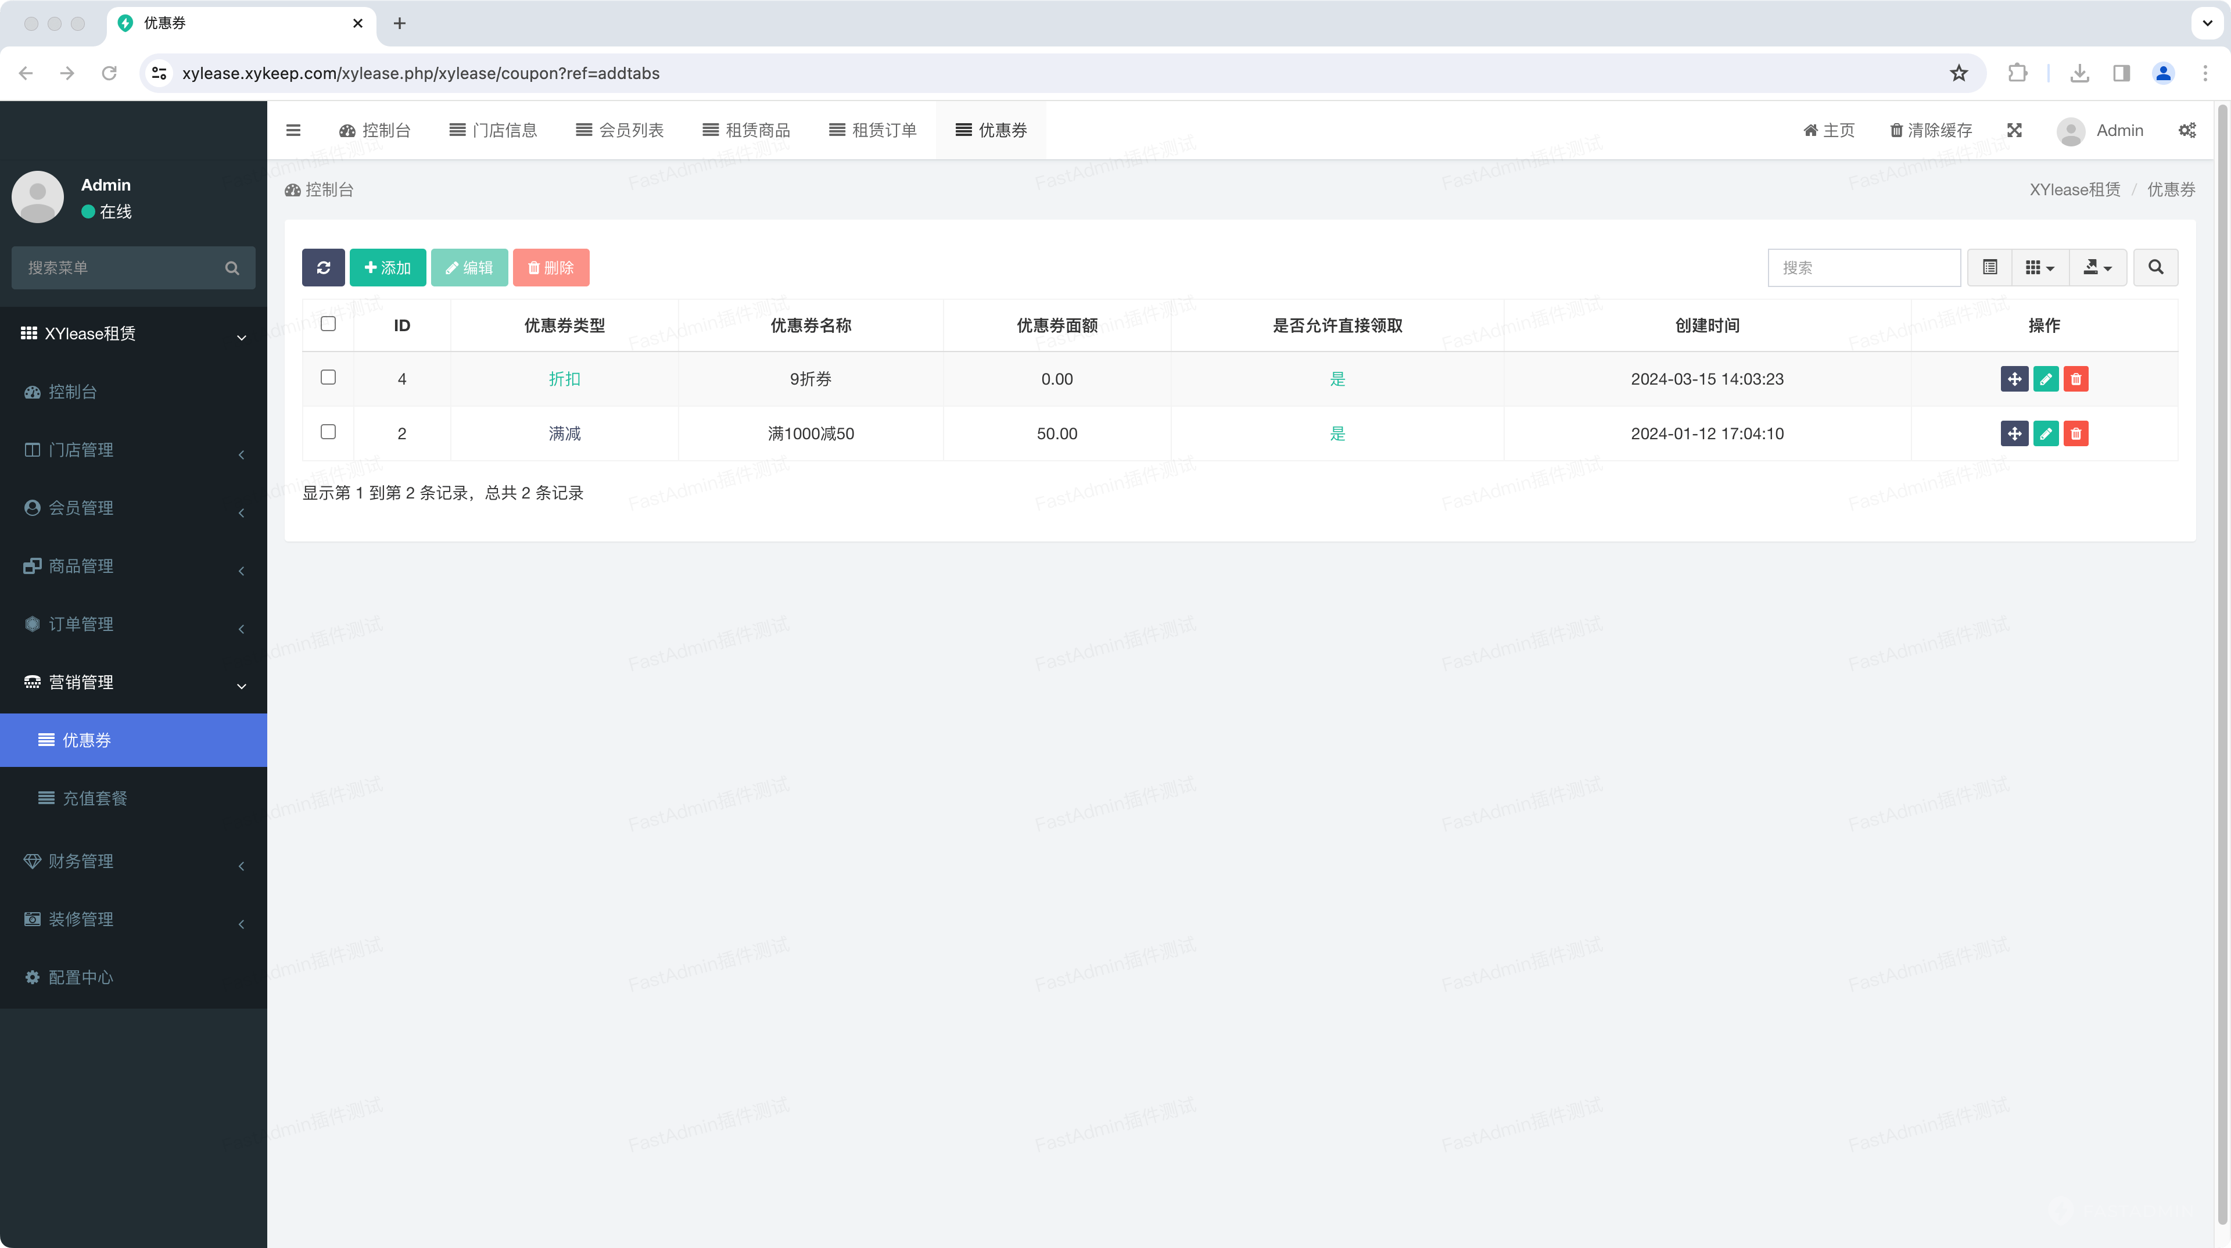The width and height of the screenshot is (2231, 1248).
Task: Expand the 门店管理 sidebar menu
Action: click(x=134, y=450)
